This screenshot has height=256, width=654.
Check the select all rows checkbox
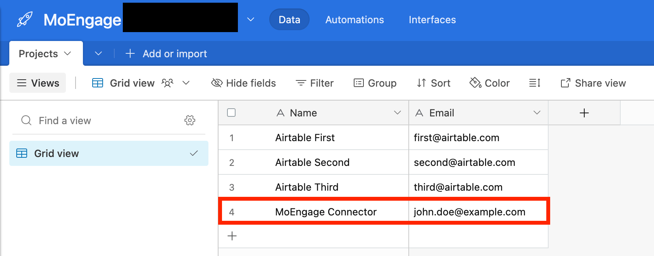pyautogui.click(x=231, y=113)
